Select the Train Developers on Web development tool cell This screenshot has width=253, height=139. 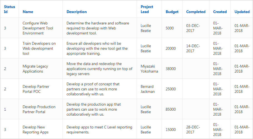(39, 48)
